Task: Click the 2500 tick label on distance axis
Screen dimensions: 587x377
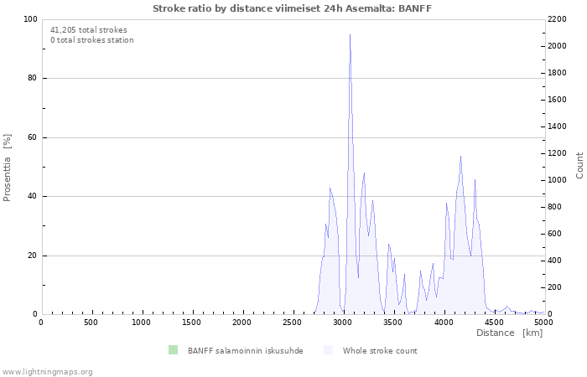Action: coord(293,323)
